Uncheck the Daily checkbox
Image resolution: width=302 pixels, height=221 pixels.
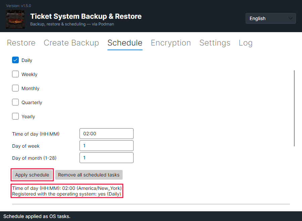tap(15, 60)
